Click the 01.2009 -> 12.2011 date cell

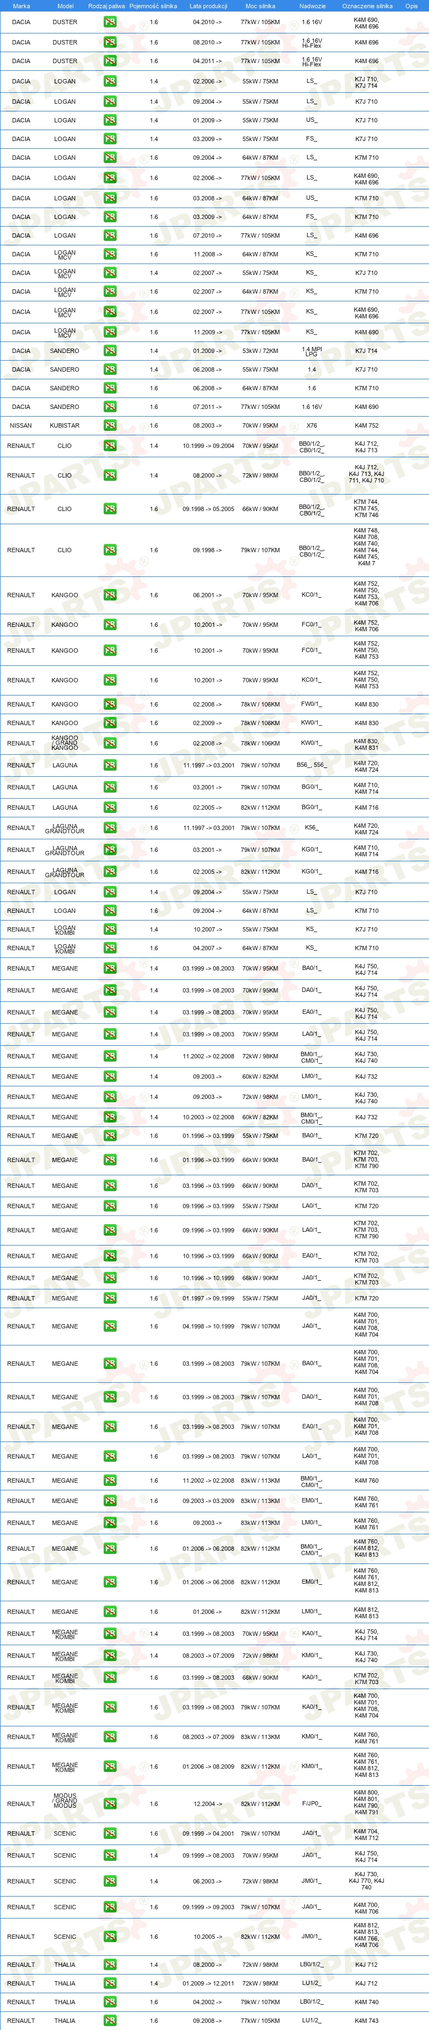[208, 1983]
